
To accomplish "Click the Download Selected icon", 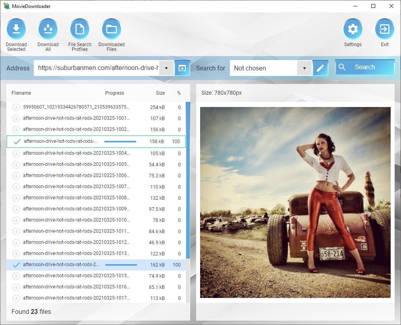I will [16, 29].
